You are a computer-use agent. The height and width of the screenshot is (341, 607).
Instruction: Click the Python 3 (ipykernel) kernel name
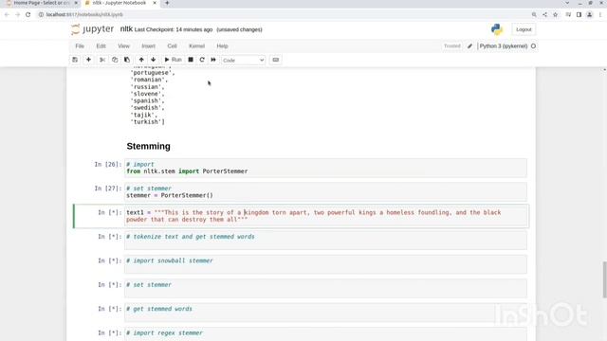point(504,46)
